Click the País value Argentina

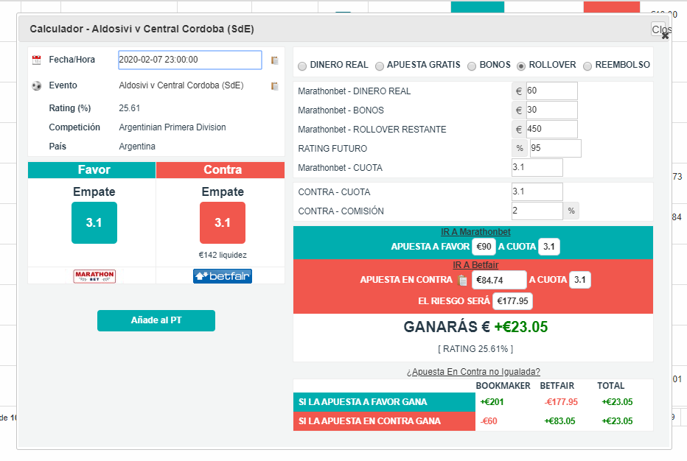[x=137, y=147]
